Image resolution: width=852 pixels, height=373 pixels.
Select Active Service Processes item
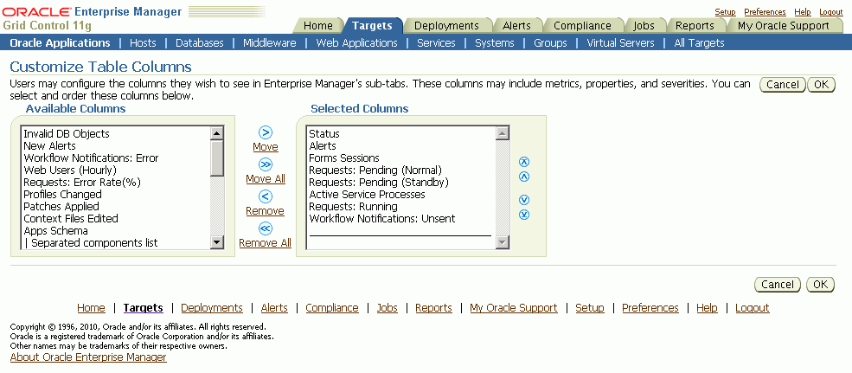(x=367, y=194)
